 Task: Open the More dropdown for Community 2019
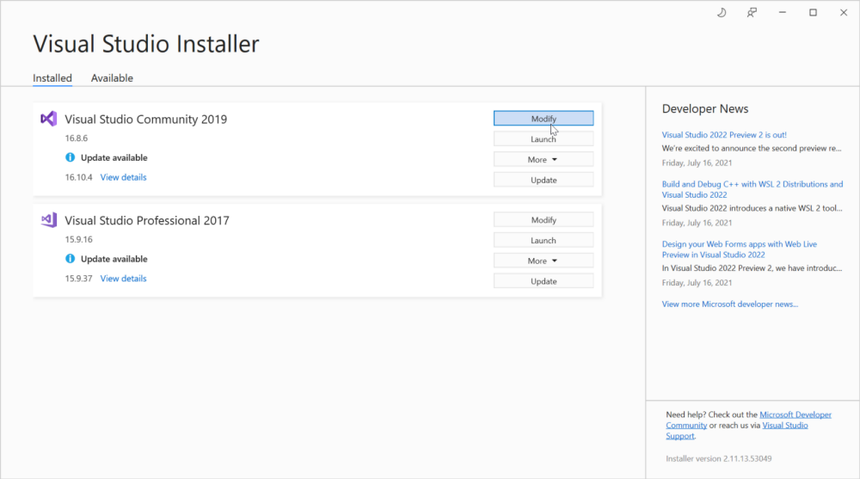point(544,159)
